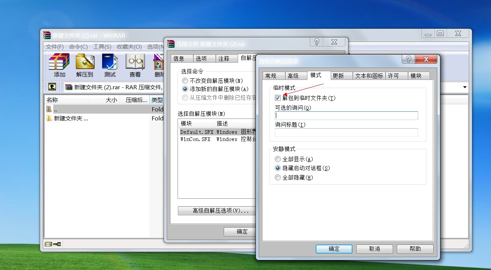Select 添加新的自解压模块(A) radio option
The height and width of the screenshot is (270, 491).
185,89
